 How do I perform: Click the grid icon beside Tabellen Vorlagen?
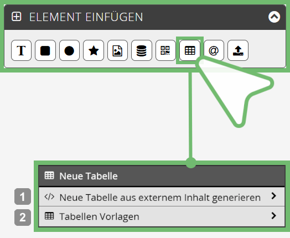[x=49, y=216]
